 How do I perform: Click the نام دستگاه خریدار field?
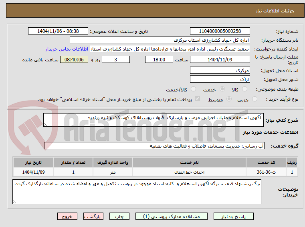(x=160, y=40)
